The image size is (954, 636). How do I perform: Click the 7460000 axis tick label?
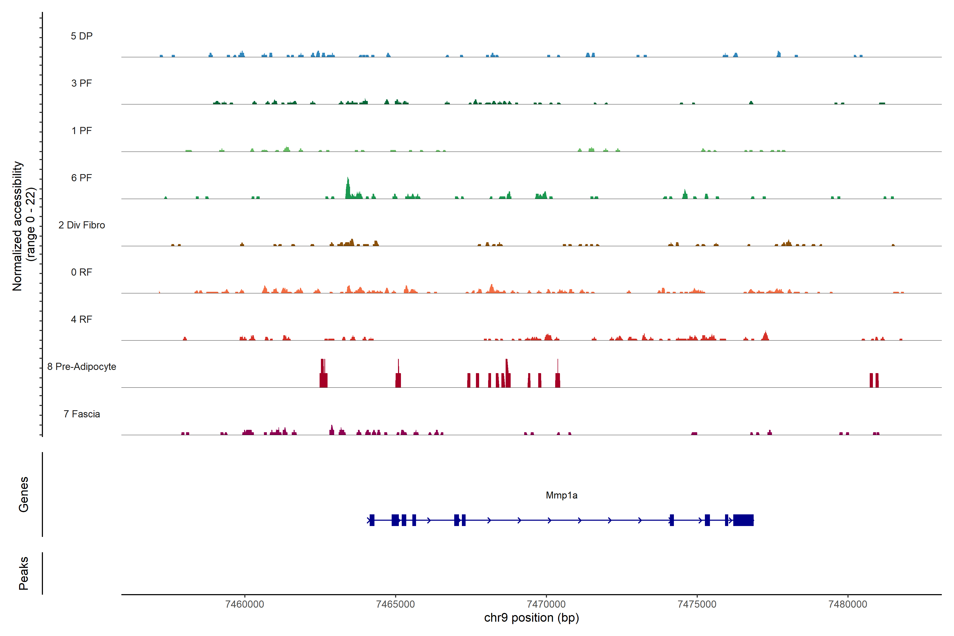[245, 604]
